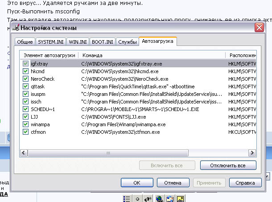
Task: Switch to the Службы tab
Action: pyautogui.click(x=127, y=42)
